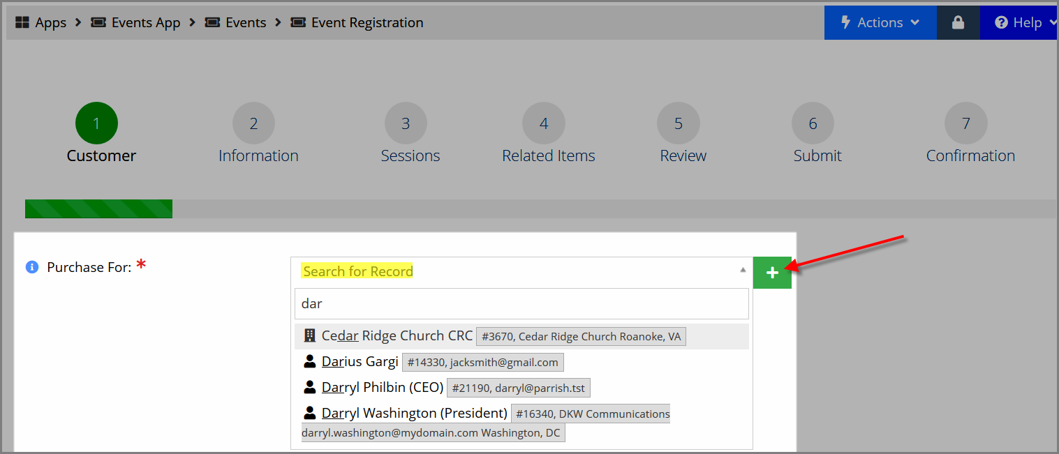Click the green plus add-record button
Image resolution: width=1059 pixels, height=454 pixels.
pos(772,273)
